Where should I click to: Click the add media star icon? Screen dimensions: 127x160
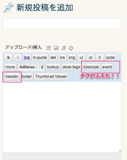pyautogui.click(x=71, y=48)
